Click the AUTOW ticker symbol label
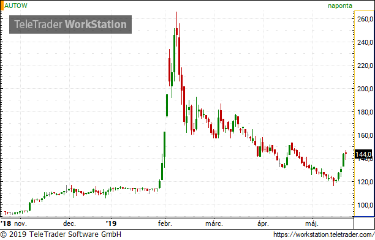This screenshot has width=375, height=240. [x=16, y=6]
